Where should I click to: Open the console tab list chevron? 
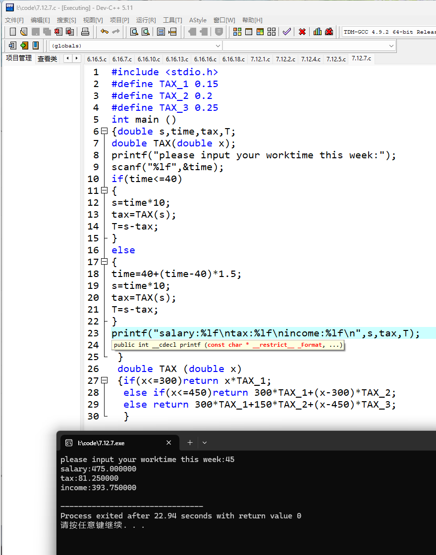(x=205, y=442)
